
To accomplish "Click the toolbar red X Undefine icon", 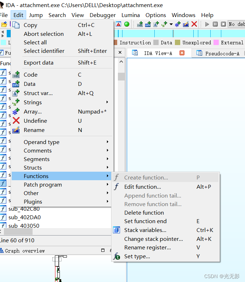I will point(194,24).
